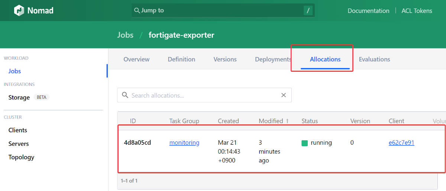
Task: Sort by Modified column header
Action: coord(271,121)
